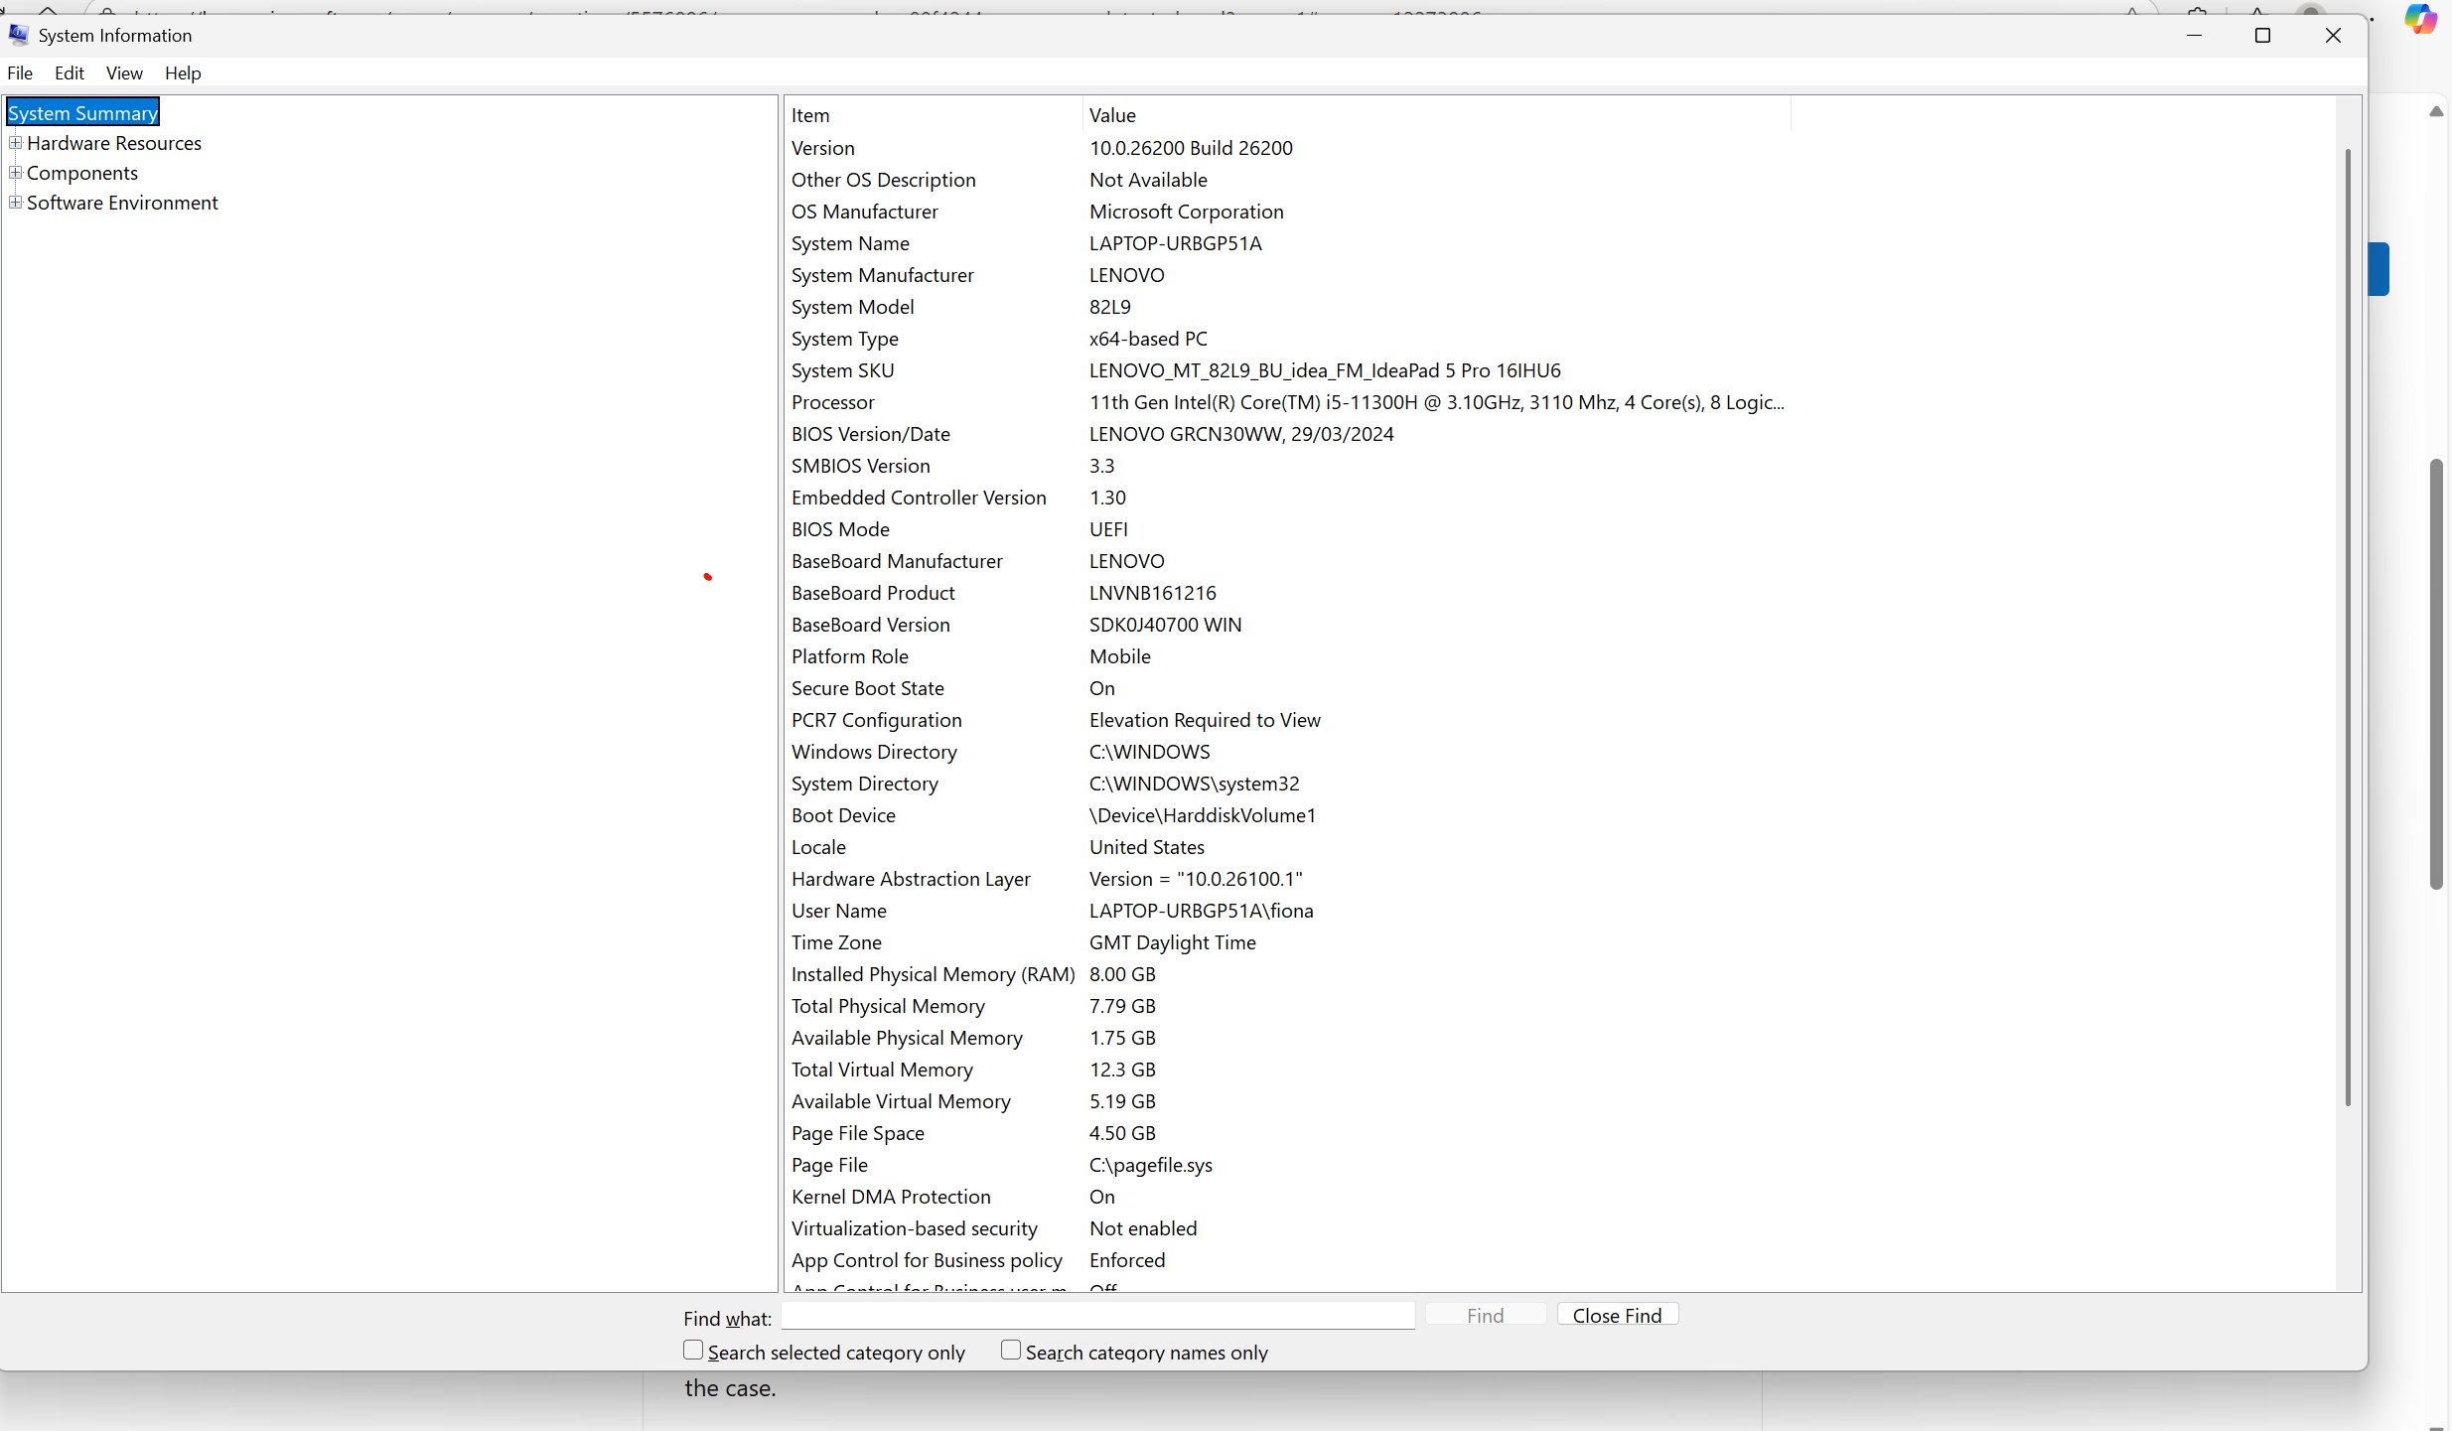Screen dimensions: 2452x1431
Task: Select the Virtualization-based security row
Action: 1288,1228
